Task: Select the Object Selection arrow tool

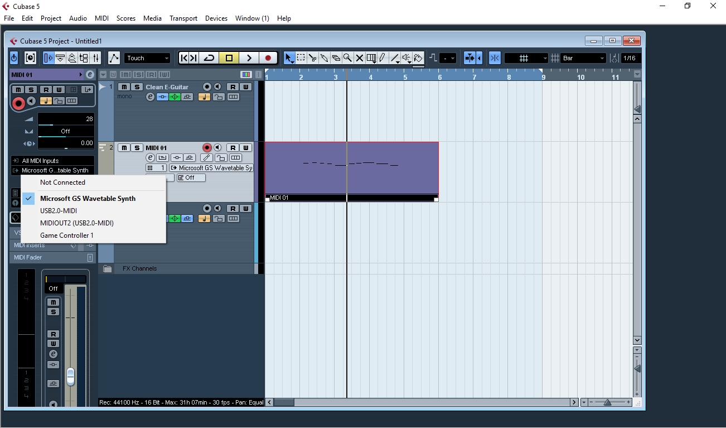Action: click(x=289, y=58)
